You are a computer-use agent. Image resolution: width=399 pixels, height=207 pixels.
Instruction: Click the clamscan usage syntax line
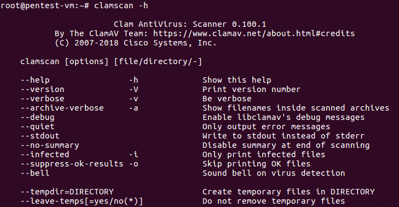coord(111,61)
